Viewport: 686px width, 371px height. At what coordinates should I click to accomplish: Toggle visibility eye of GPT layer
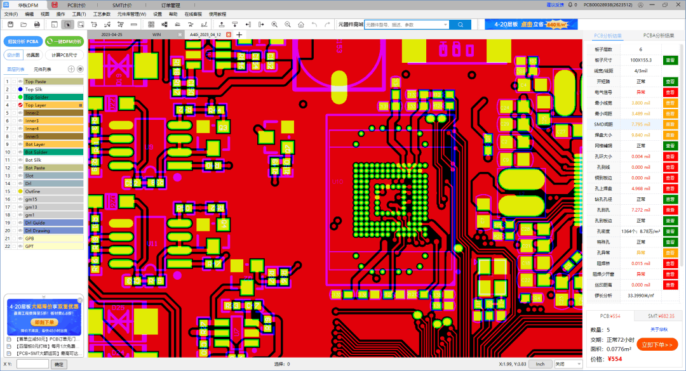coord(20,246)
